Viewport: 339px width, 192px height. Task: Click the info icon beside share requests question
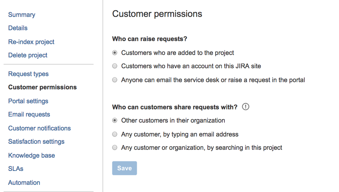tap(246, 107)
